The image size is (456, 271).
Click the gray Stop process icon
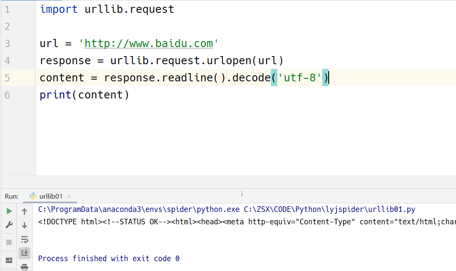(x=9, y=242)
